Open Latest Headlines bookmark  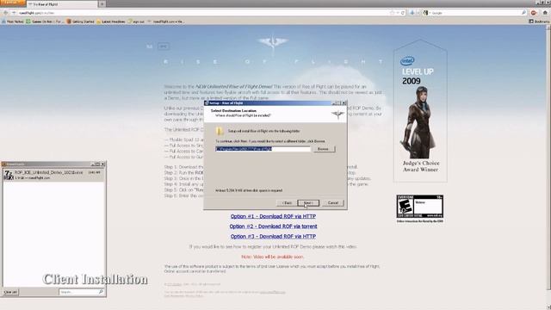click(x=111, y=22)
